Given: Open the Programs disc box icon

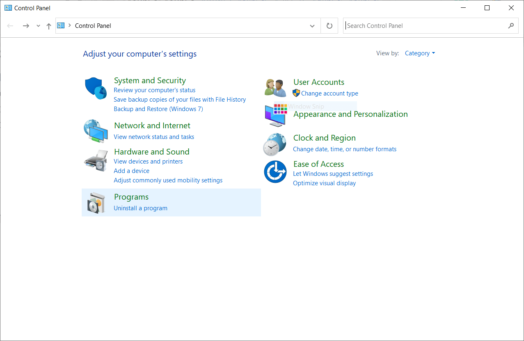Looking at the screenshot, I should [96, 202].
